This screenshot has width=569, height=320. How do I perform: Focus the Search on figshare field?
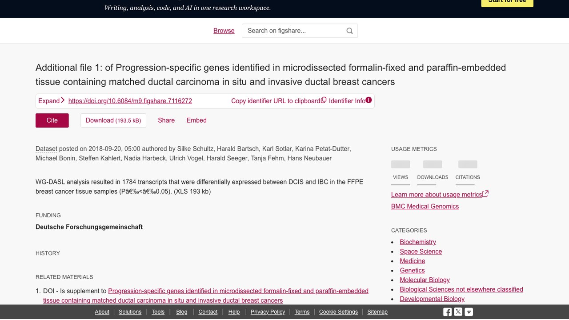click(300, 31)
